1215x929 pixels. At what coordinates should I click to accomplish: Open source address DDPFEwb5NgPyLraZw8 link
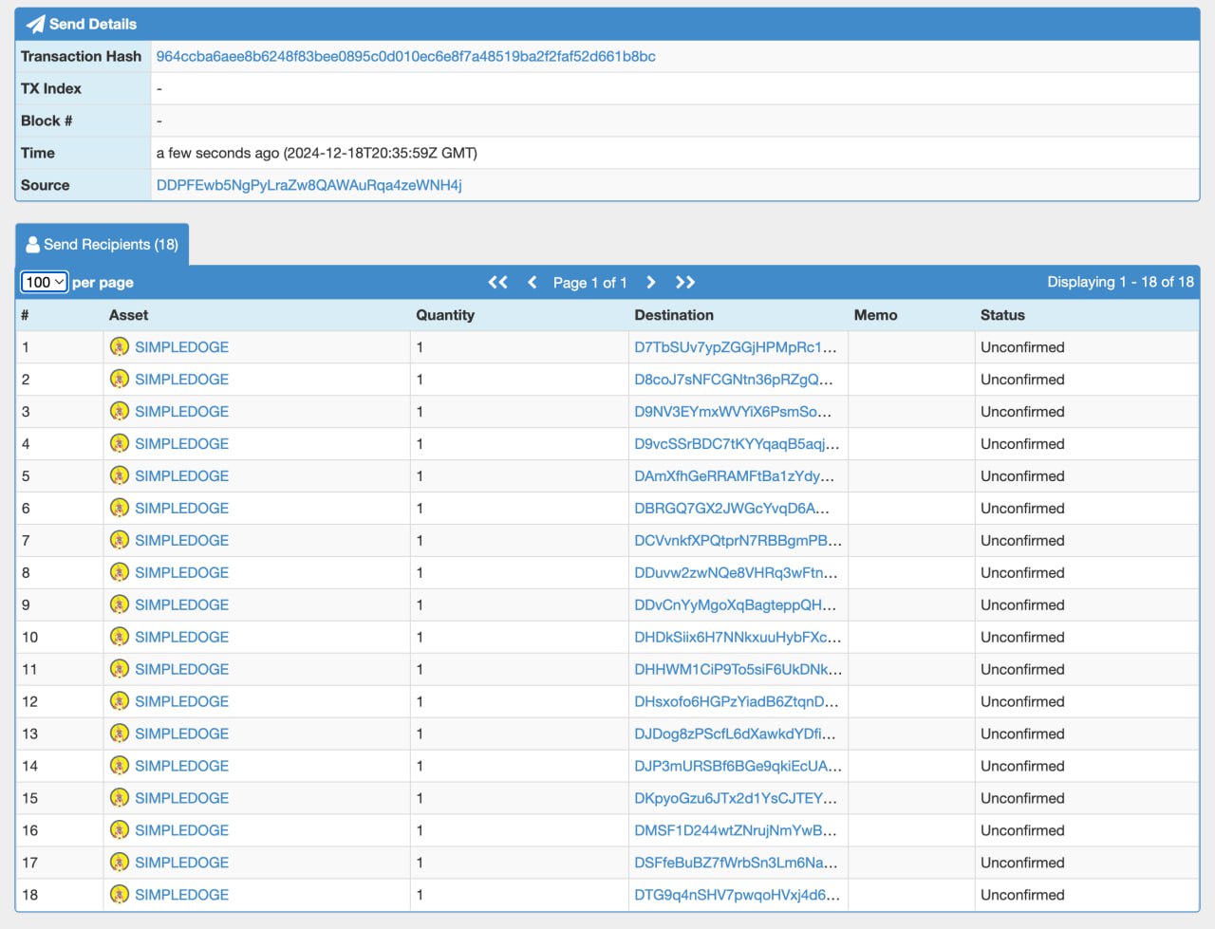[x=309, y=185]
